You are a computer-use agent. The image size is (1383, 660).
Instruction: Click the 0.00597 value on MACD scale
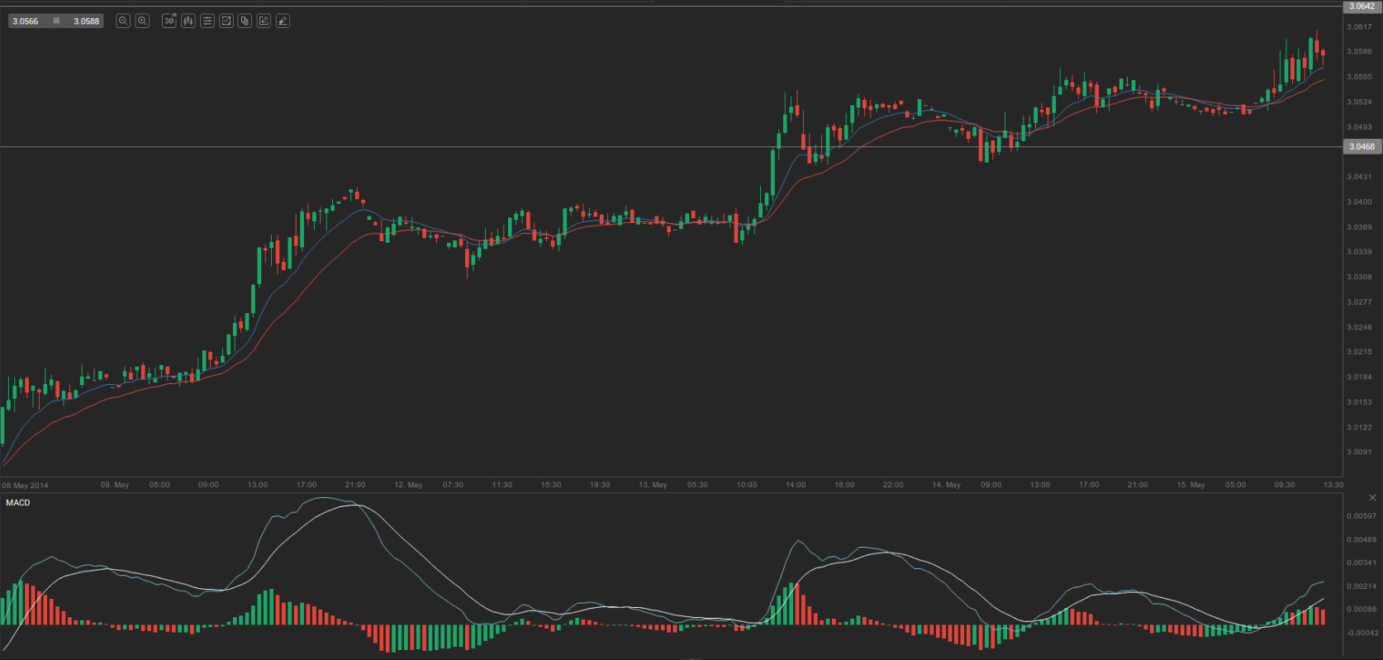(1362, 515)
